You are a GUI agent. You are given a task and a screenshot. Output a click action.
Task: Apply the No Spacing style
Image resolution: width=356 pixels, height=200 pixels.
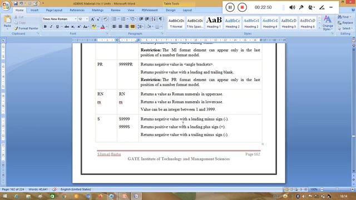[195, 22]
